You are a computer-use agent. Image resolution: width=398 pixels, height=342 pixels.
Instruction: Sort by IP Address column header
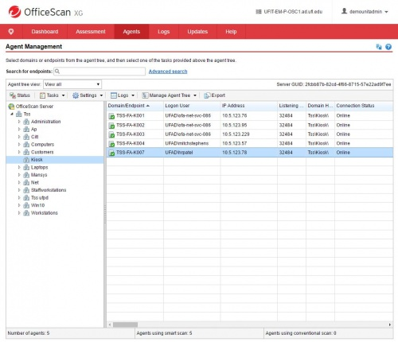pyautogui.click(x=249, y=106)
